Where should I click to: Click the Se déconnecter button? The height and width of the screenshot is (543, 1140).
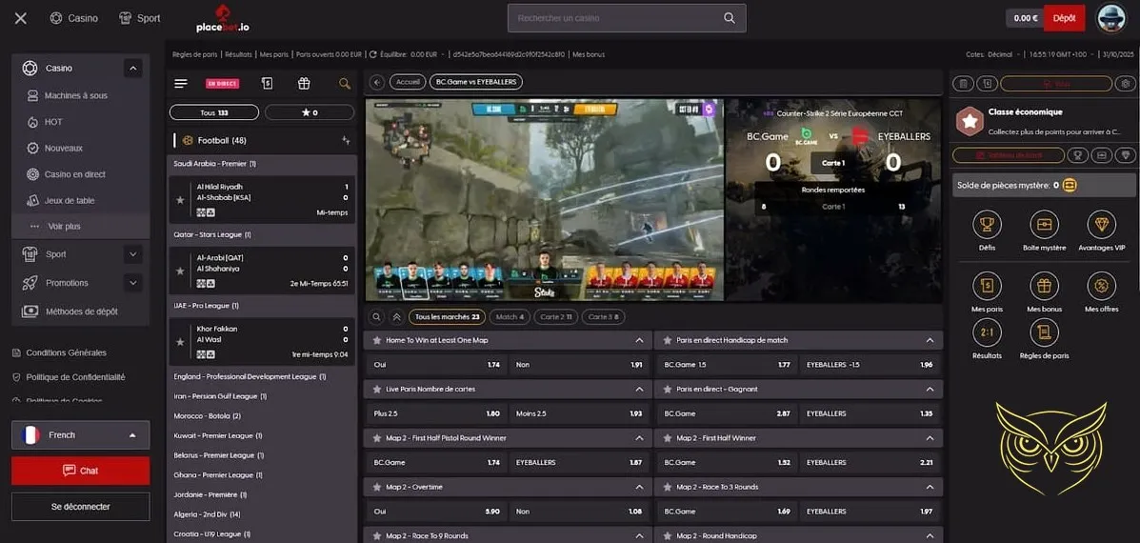80,507
